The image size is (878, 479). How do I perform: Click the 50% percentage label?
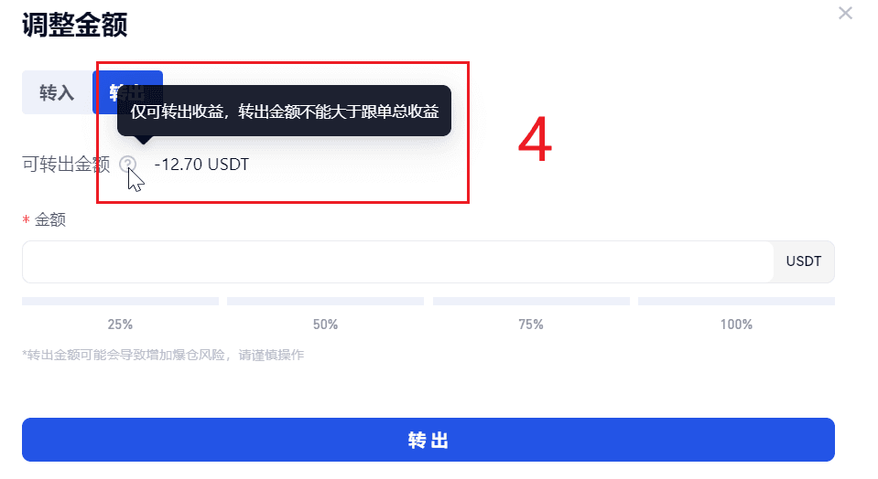[325, 325]
